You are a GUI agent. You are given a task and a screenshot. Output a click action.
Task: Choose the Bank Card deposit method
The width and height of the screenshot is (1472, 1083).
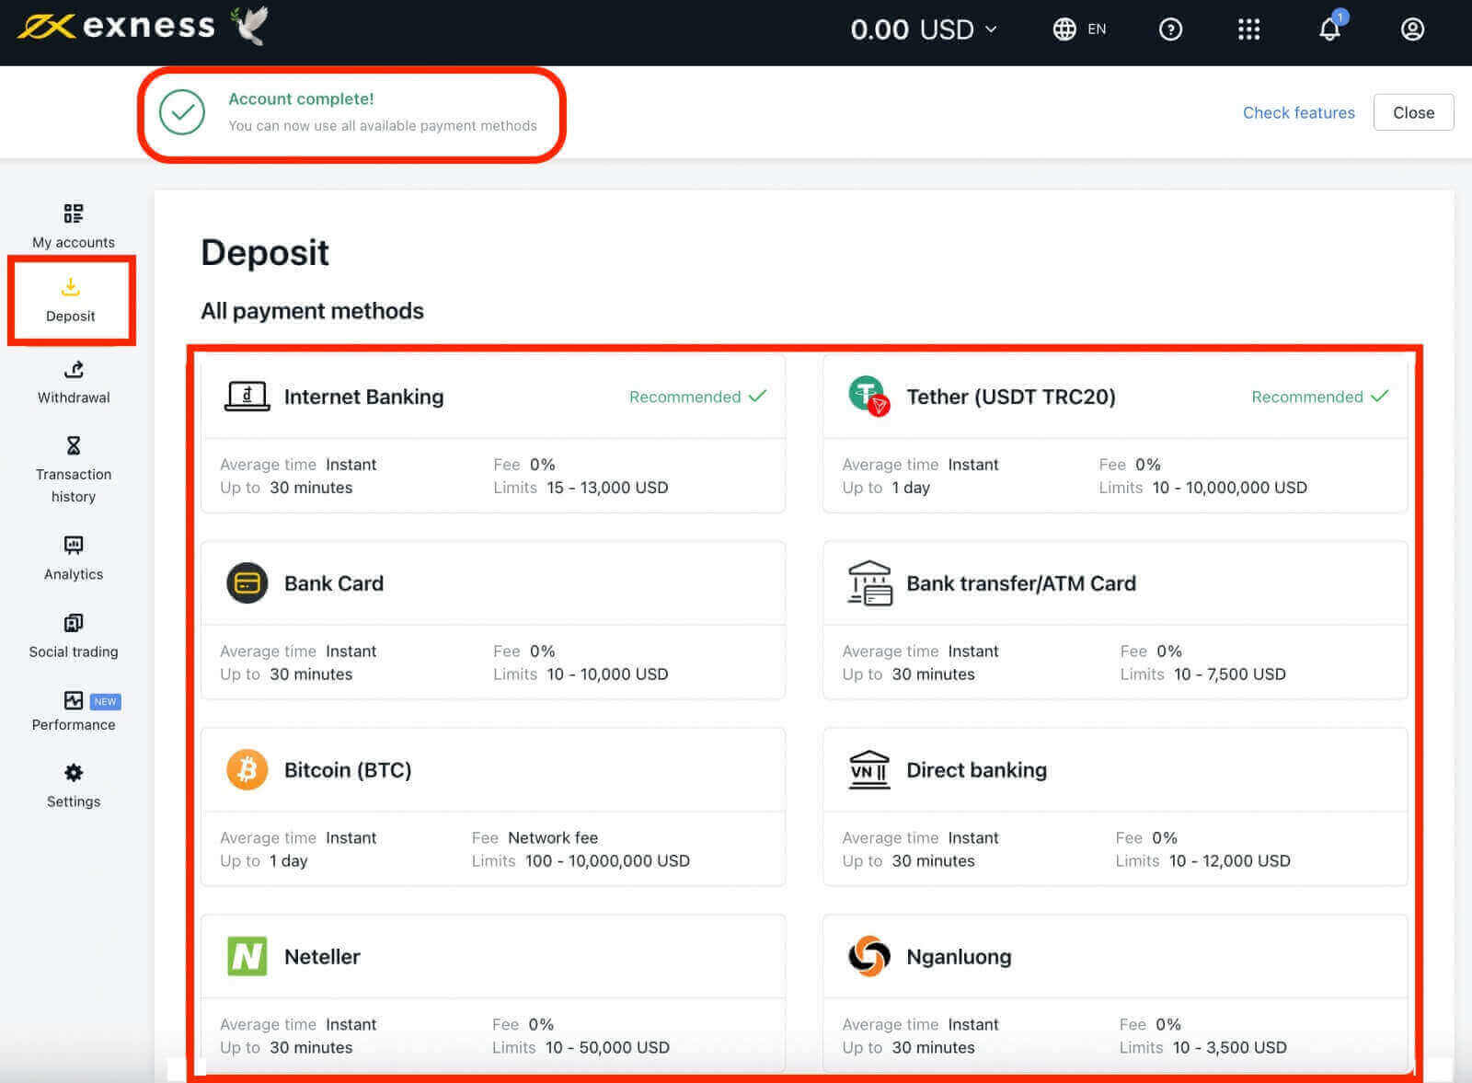[492, 620]
